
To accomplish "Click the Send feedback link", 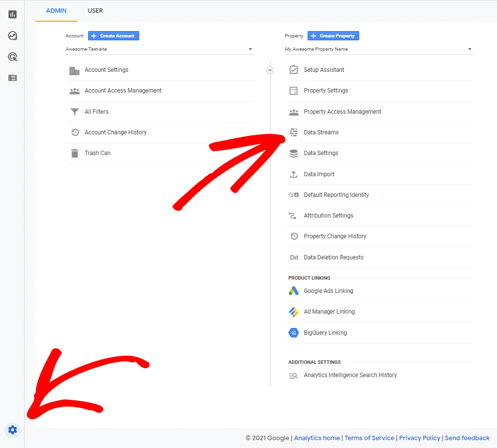I will [x=467, y=438].
